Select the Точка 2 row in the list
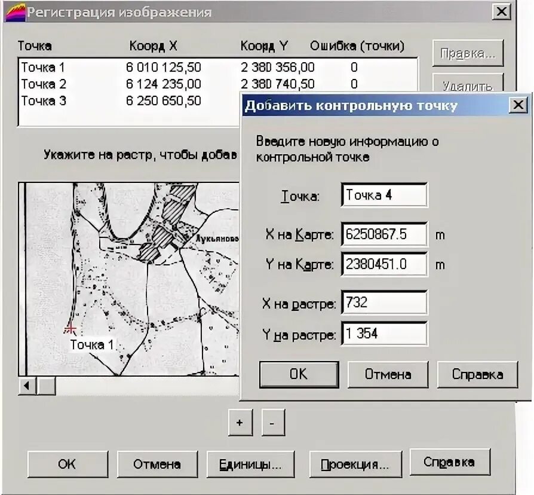The image size is (534, 495). (218, 84)
